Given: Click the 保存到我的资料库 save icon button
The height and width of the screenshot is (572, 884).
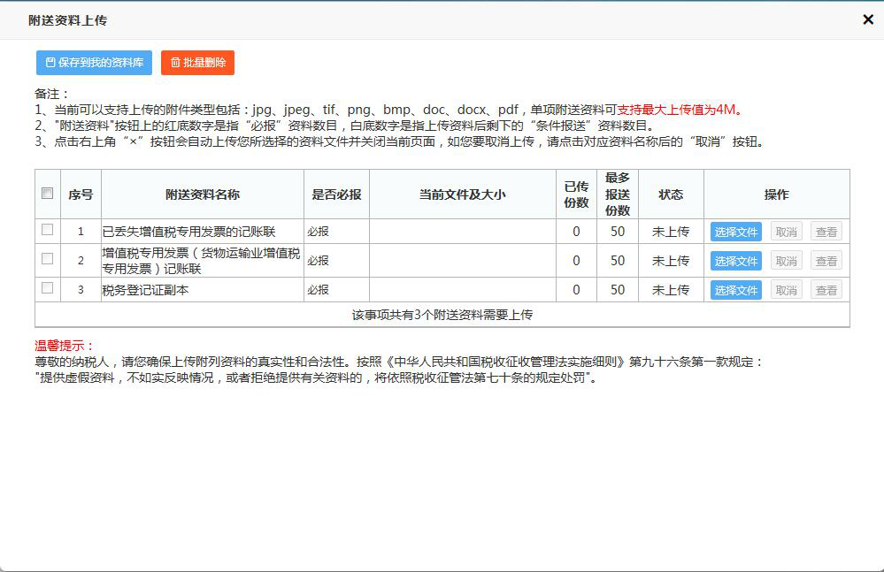Looking at the screenshot, I should pyautogui.click(x=94, y=63).
